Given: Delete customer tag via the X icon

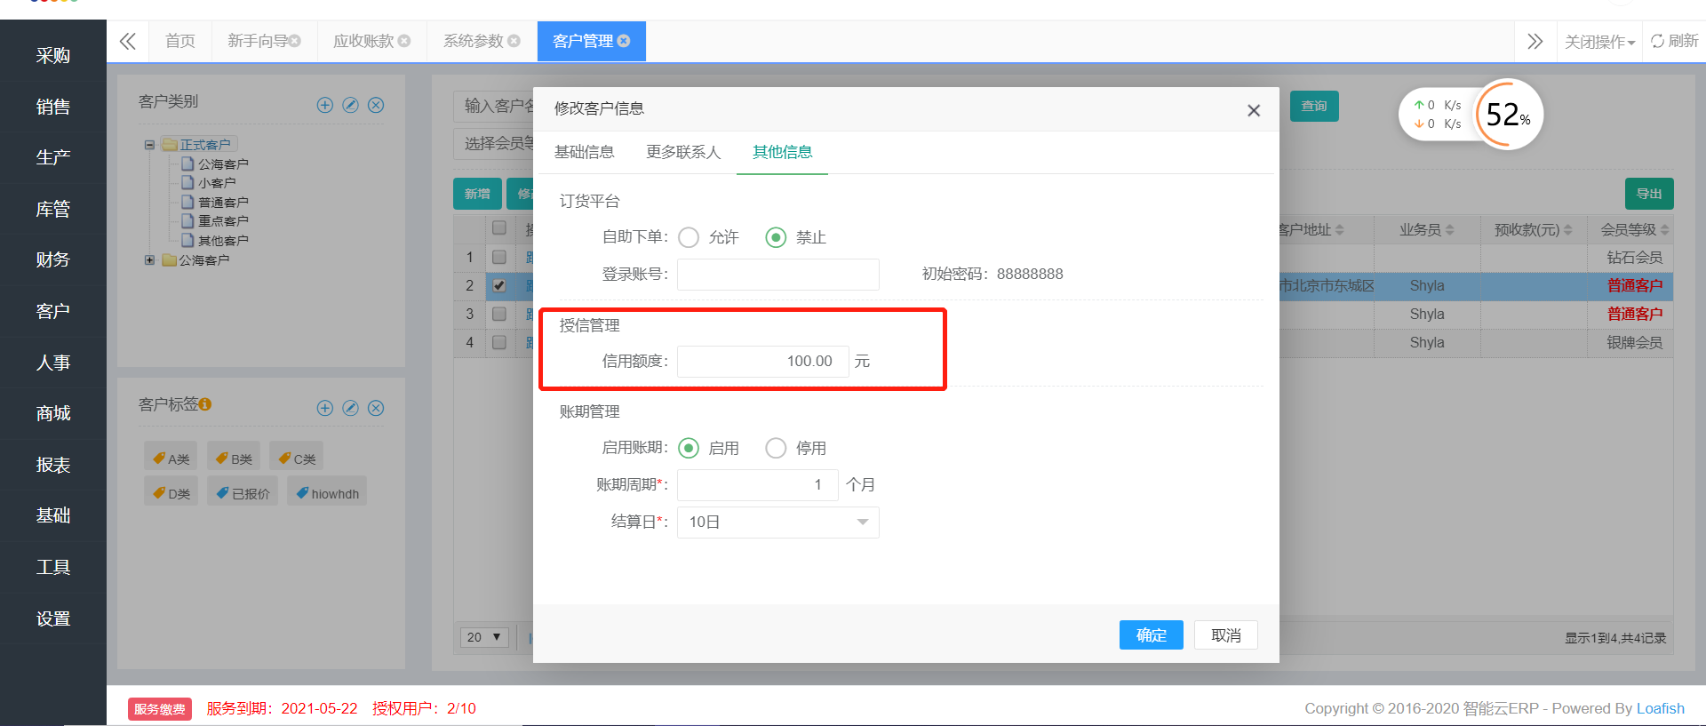Looking at the screenshot, I should (x=376, y=408).
